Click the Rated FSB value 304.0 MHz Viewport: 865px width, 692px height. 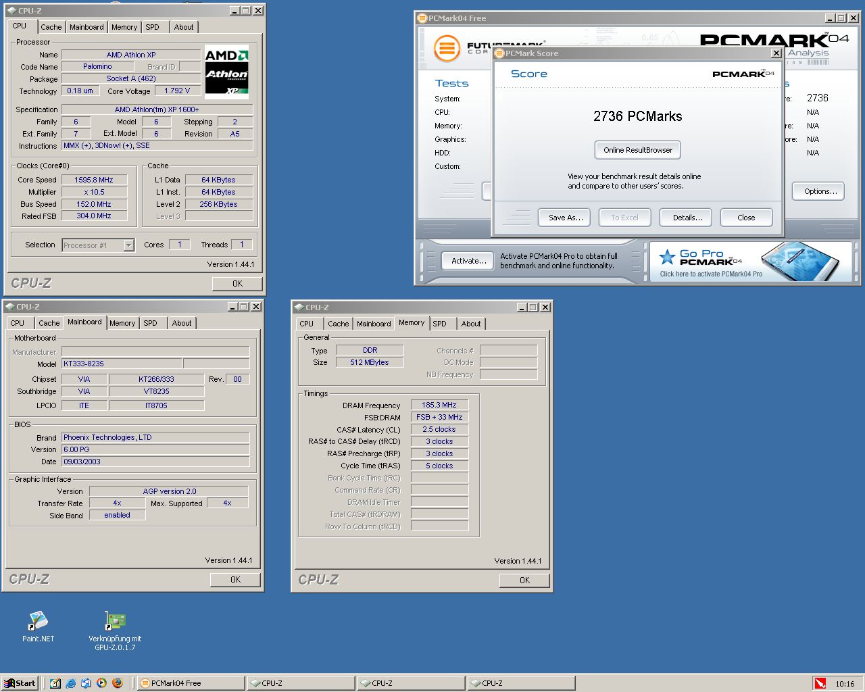click(94, 216)
